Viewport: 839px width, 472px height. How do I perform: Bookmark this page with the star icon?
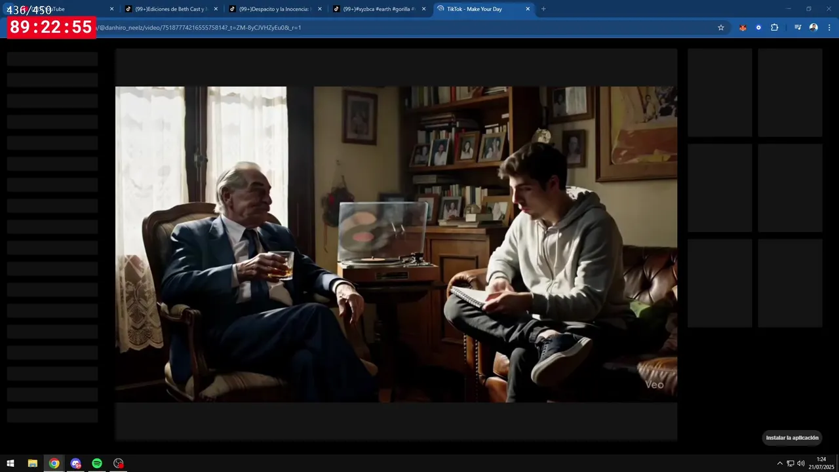pos(721,28)
